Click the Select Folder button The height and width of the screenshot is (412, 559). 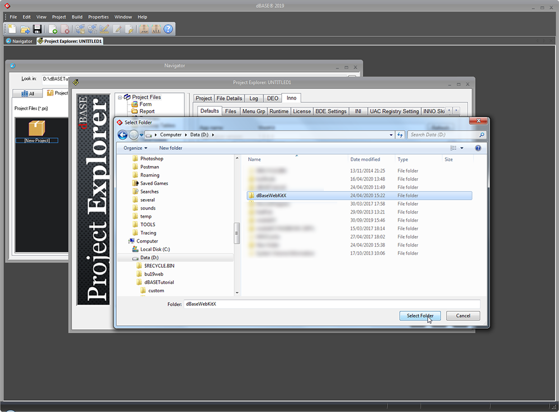pyautogui.click(x=420, y=316)
